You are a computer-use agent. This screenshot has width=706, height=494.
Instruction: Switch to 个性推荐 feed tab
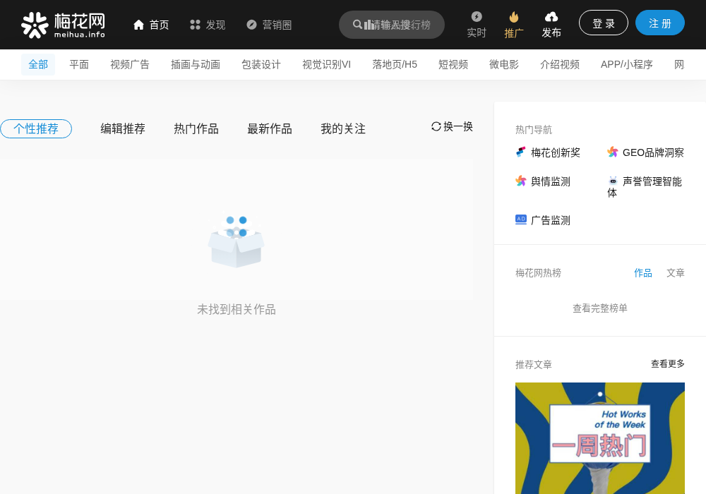click(36, 128)
